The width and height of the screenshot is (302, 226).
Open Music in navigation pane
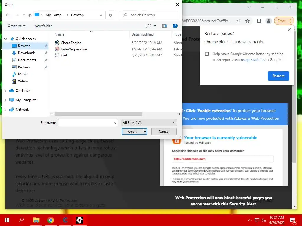[x=22, y=74]
